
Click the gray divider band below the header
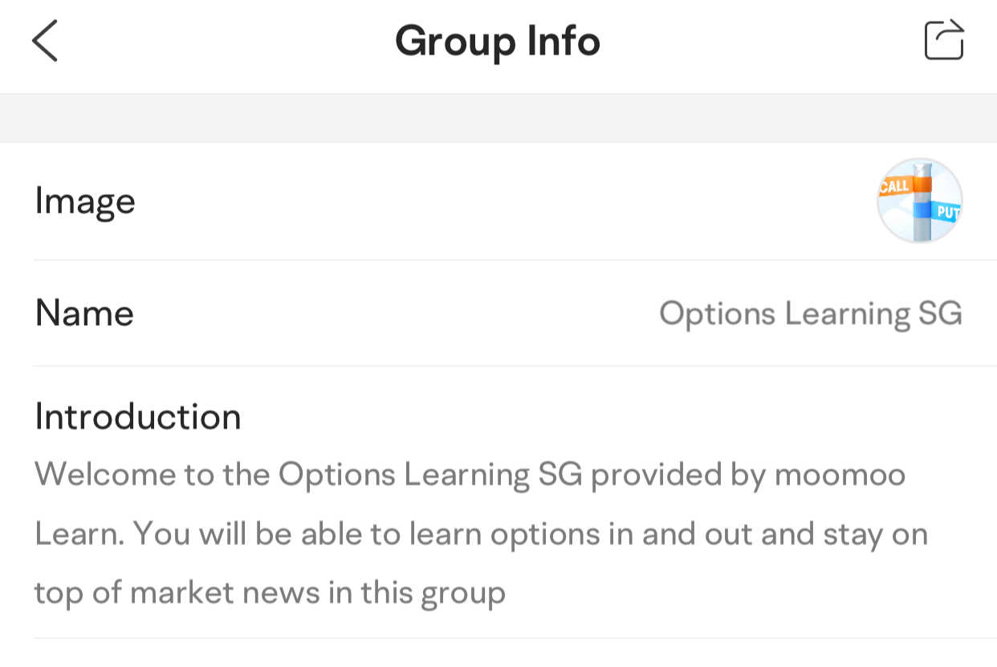pyautogui.click(x=498, y=118)
